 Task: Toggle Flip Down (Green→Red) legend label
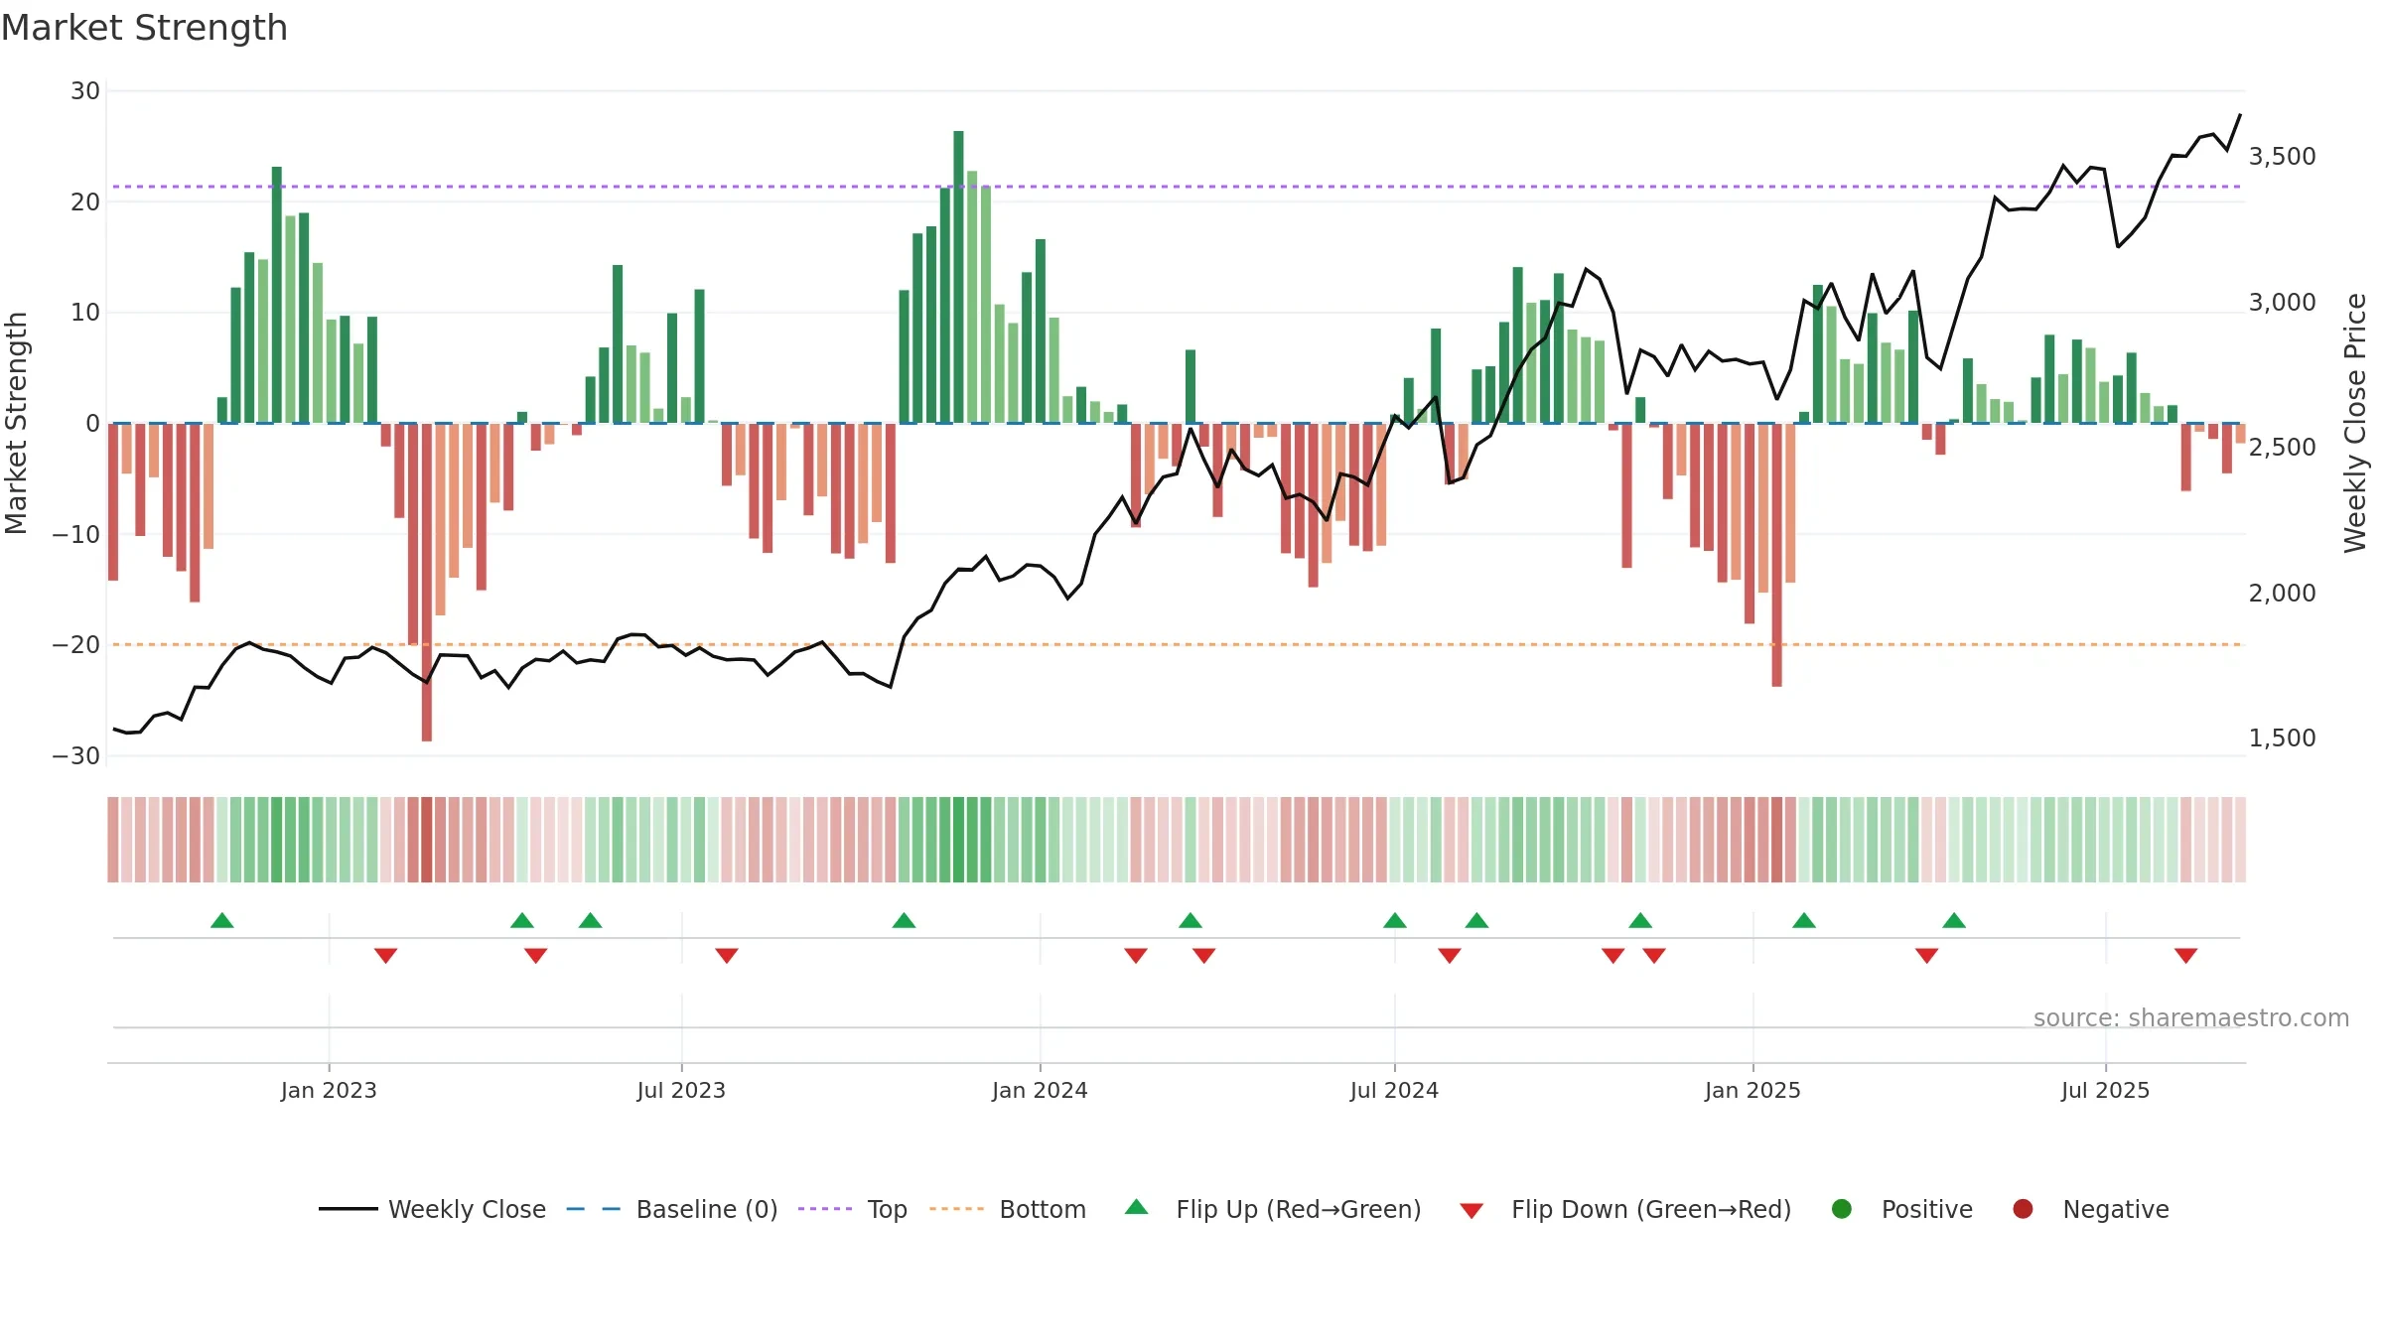pos(1651,1210)
